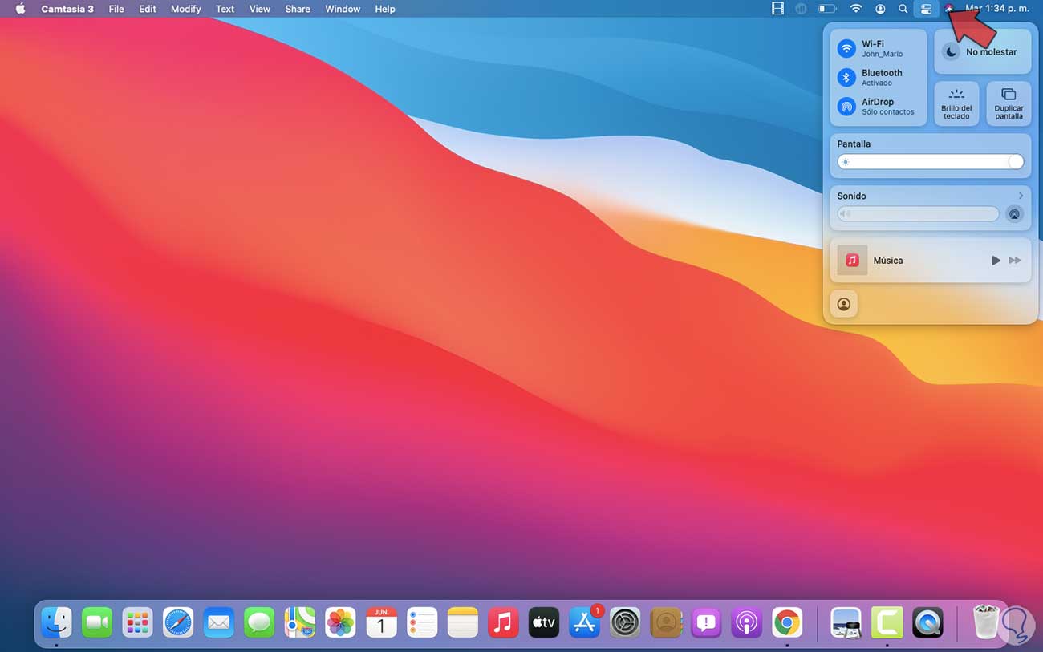Open the Apple menu

pos(20,9)
